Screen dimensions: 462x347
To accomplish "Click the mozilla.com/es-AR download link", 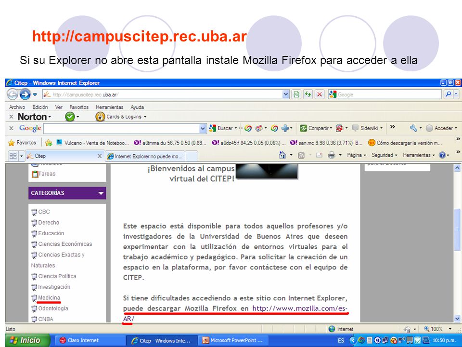I will 300,308.
